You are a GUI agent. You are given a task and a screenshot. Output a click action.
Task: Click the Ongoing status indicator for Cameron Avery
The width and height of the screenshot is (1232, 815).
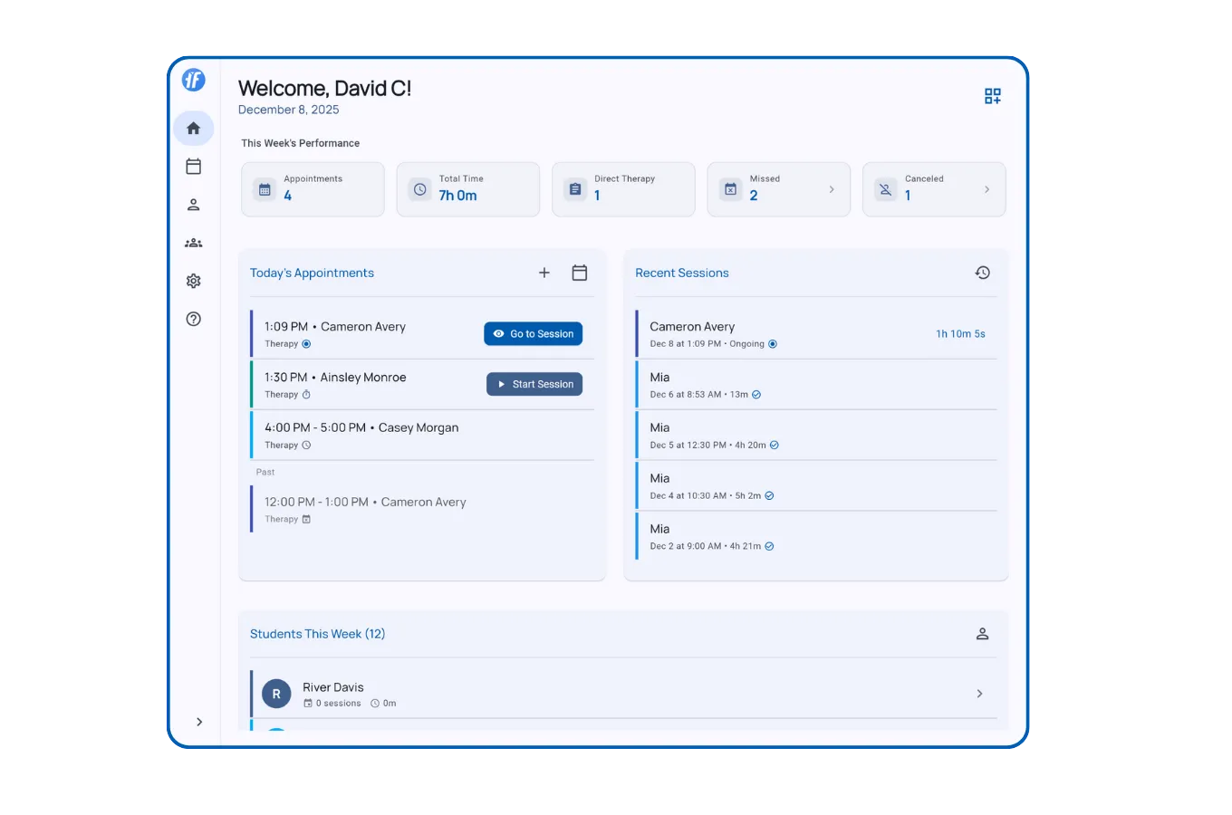[772, 343]
